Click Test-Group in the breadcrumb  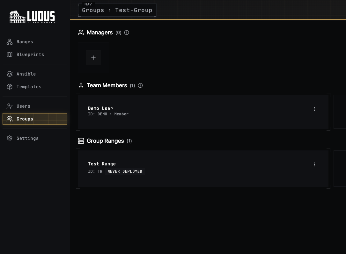(x=134, y=10)
